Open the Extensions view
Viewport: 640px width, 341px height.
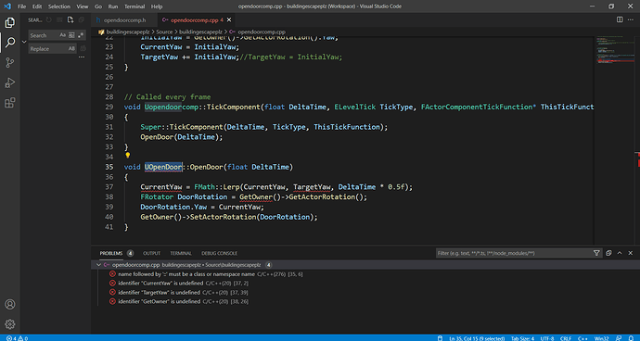click(10, 103)
